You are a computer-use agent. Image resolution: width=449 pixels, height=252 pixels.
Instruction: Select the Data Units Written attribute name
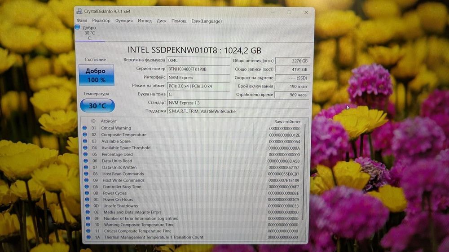tap(119, 167)
